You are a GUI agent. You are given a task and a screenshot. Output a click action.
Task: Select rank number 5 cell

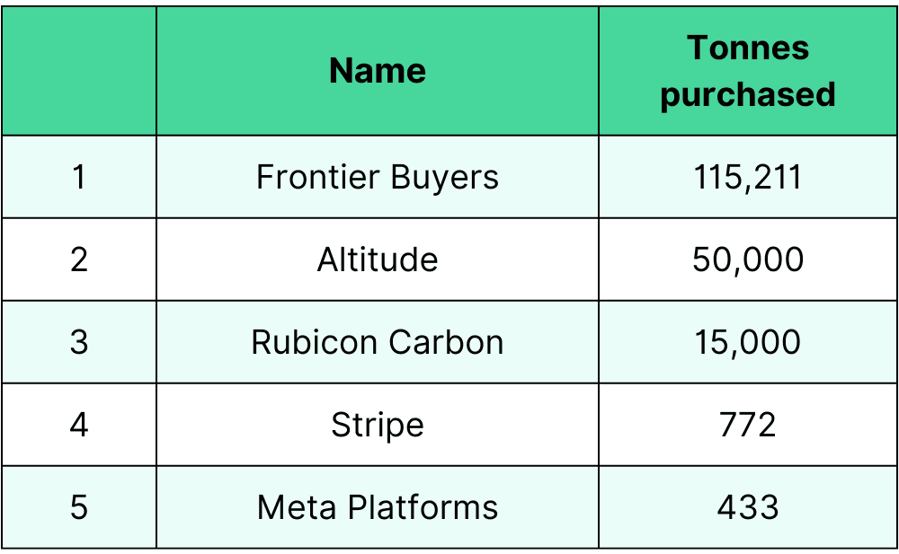point(79,507)
